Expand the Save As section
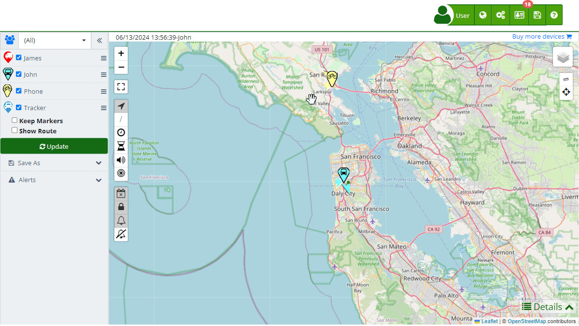Image resolution: width=579 pixels, height=326 pixels. [54, 163]
